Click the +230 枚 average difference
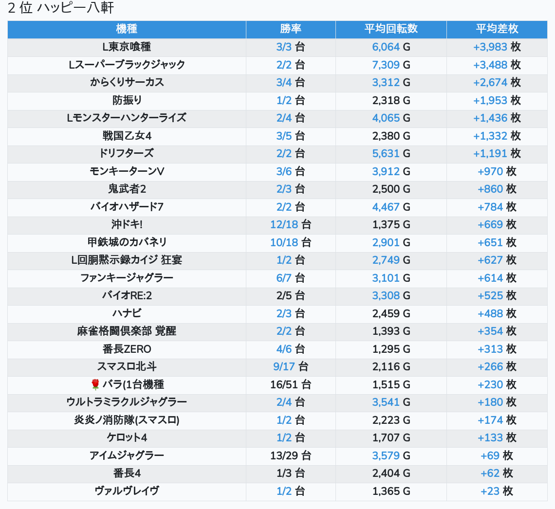The height and width of the screenshot is (509, 555). pyautogui.click(x=497, y=384)
